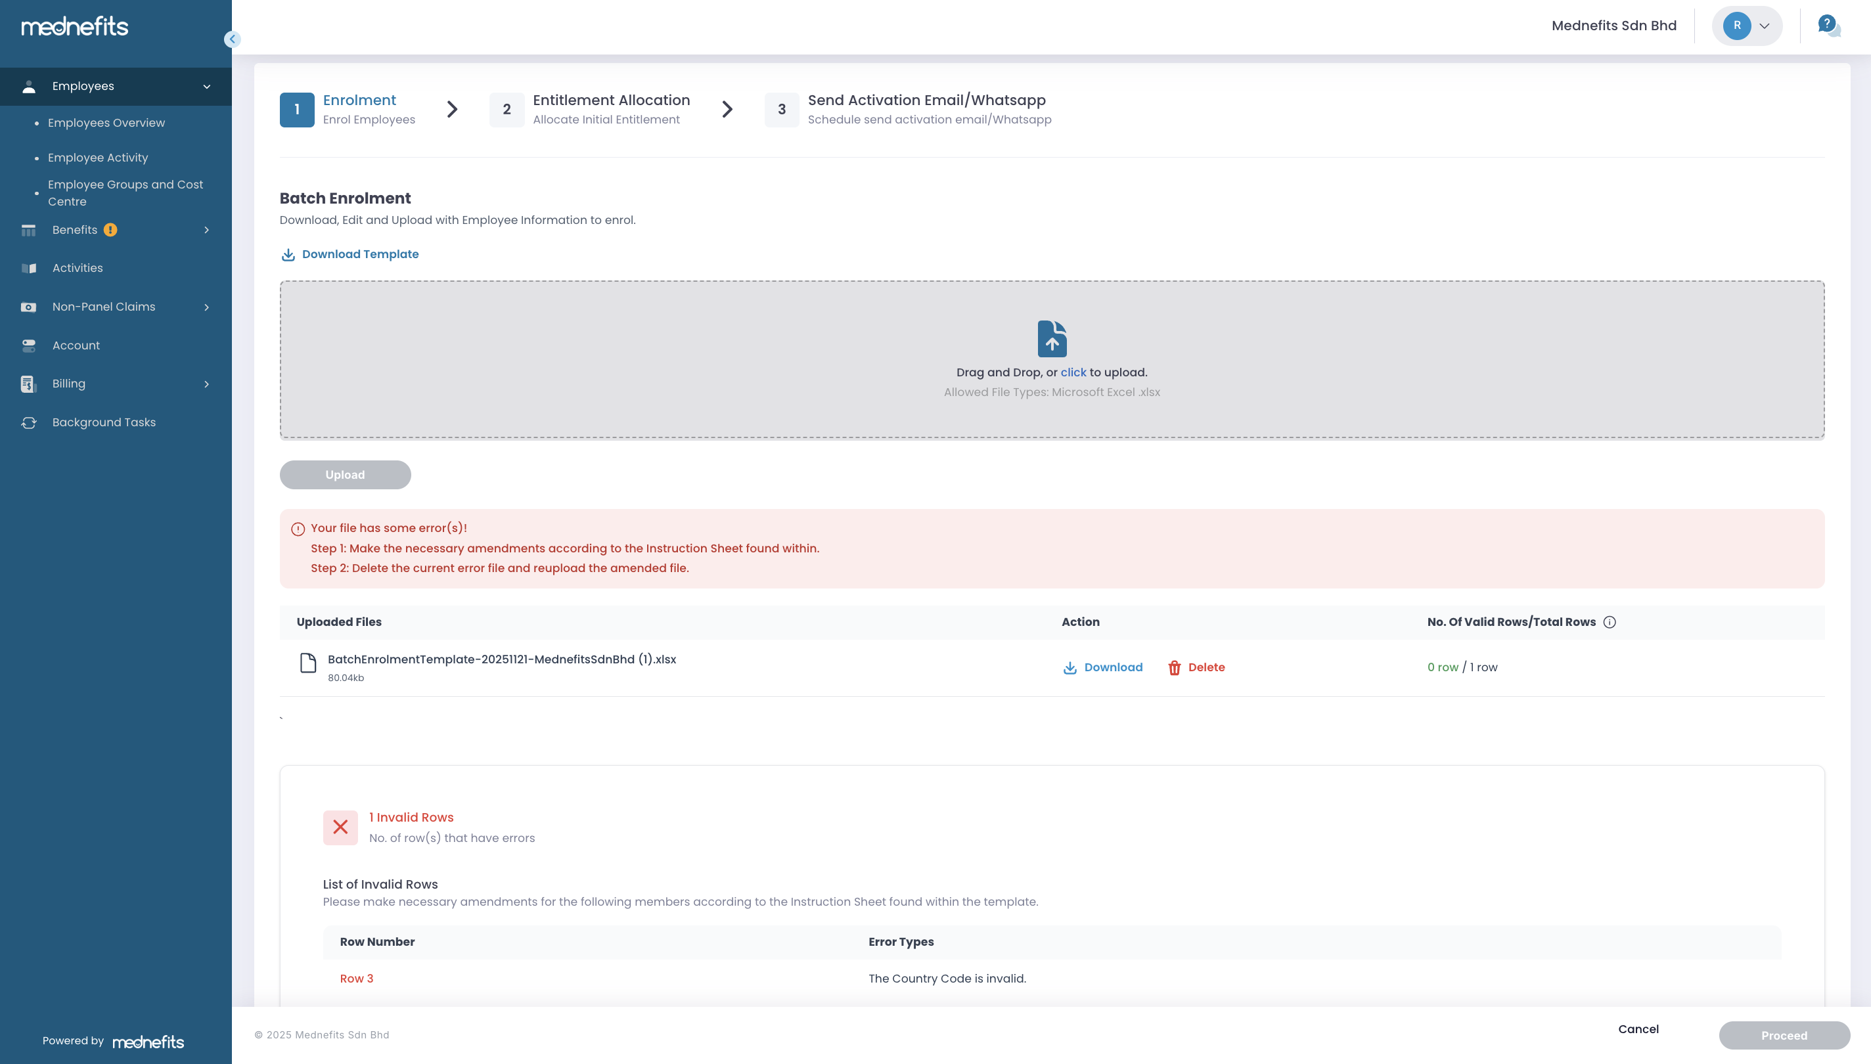The height and width of the screenshot is (1064, 1871).
Task: Collapse the Employees menu section
Action: [207, 86]
